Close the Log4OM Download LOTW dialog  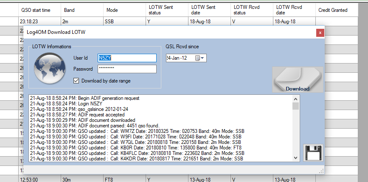(320, 33)
